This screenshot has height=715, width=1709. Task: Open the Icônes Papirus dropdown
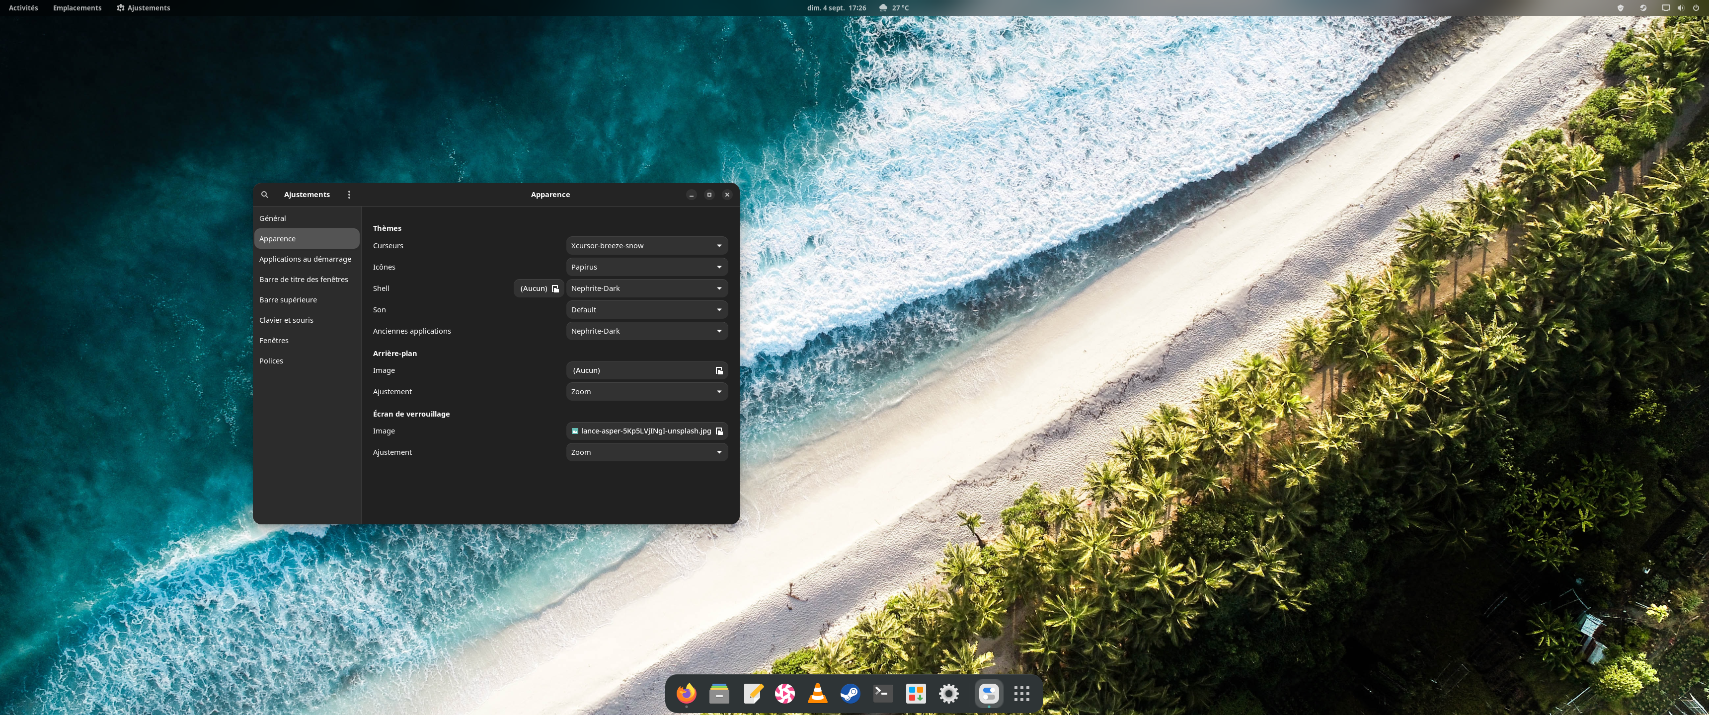(647, 267)
